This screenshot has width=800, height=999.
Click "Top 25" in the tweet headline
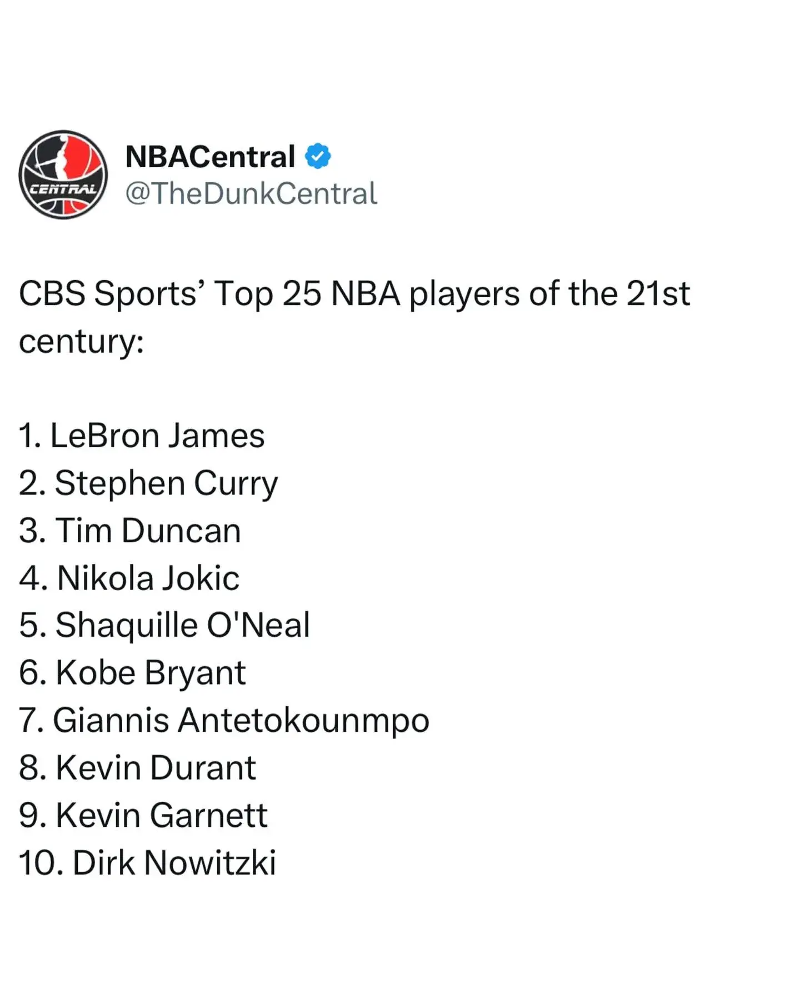point(268,293)
